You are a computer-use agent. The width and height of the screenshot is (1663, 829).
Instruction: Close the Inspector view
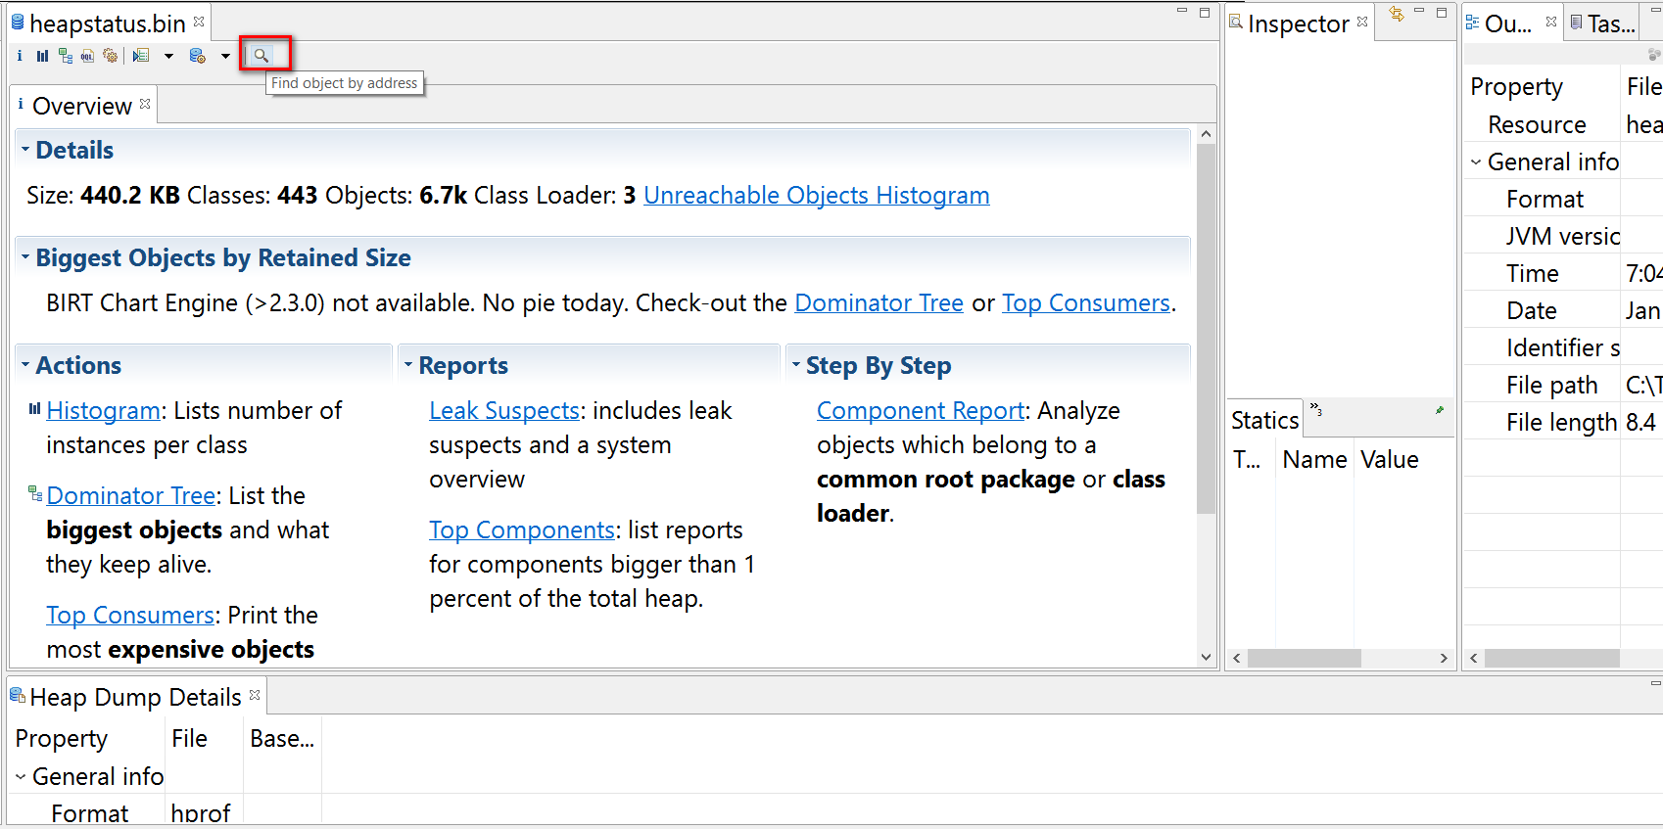coord(1362,22)
